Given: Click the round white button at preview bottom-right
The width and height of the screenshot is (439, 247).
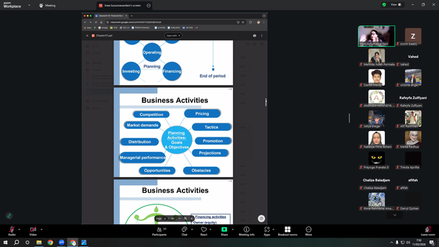Looking at the screenshot, I should [x=261, y=218].
